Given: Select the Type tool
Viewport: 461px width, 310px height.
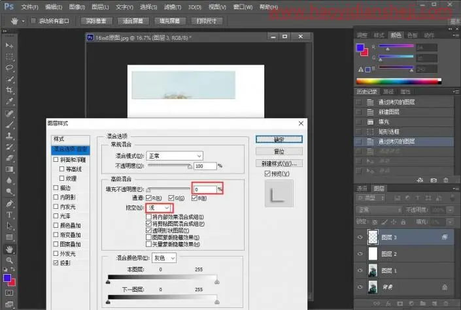Looking at the screenshot, I should point(9,215).
